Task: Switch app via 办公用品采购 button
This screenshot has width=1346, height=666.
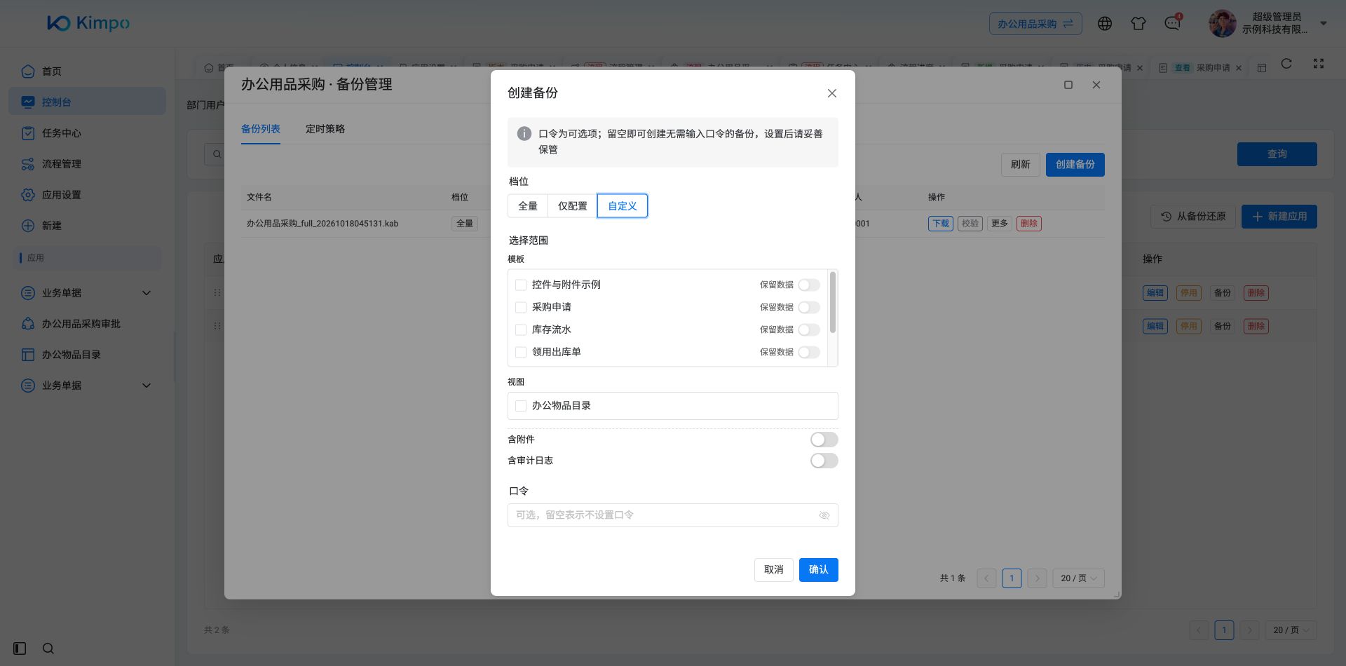Action: (1035, 23)
